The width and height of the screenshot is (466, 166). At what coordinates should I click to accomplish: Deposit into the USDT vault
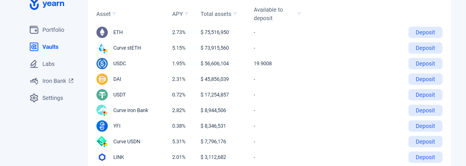point(425,95)
